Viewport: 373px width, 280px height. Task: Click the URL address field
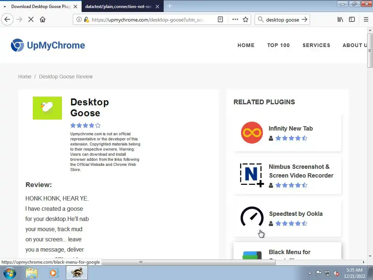coord(148,20)
